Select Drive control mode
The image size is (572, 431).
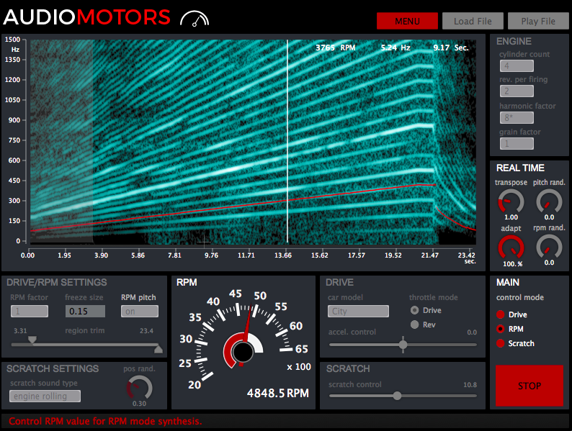coord(501,314)
